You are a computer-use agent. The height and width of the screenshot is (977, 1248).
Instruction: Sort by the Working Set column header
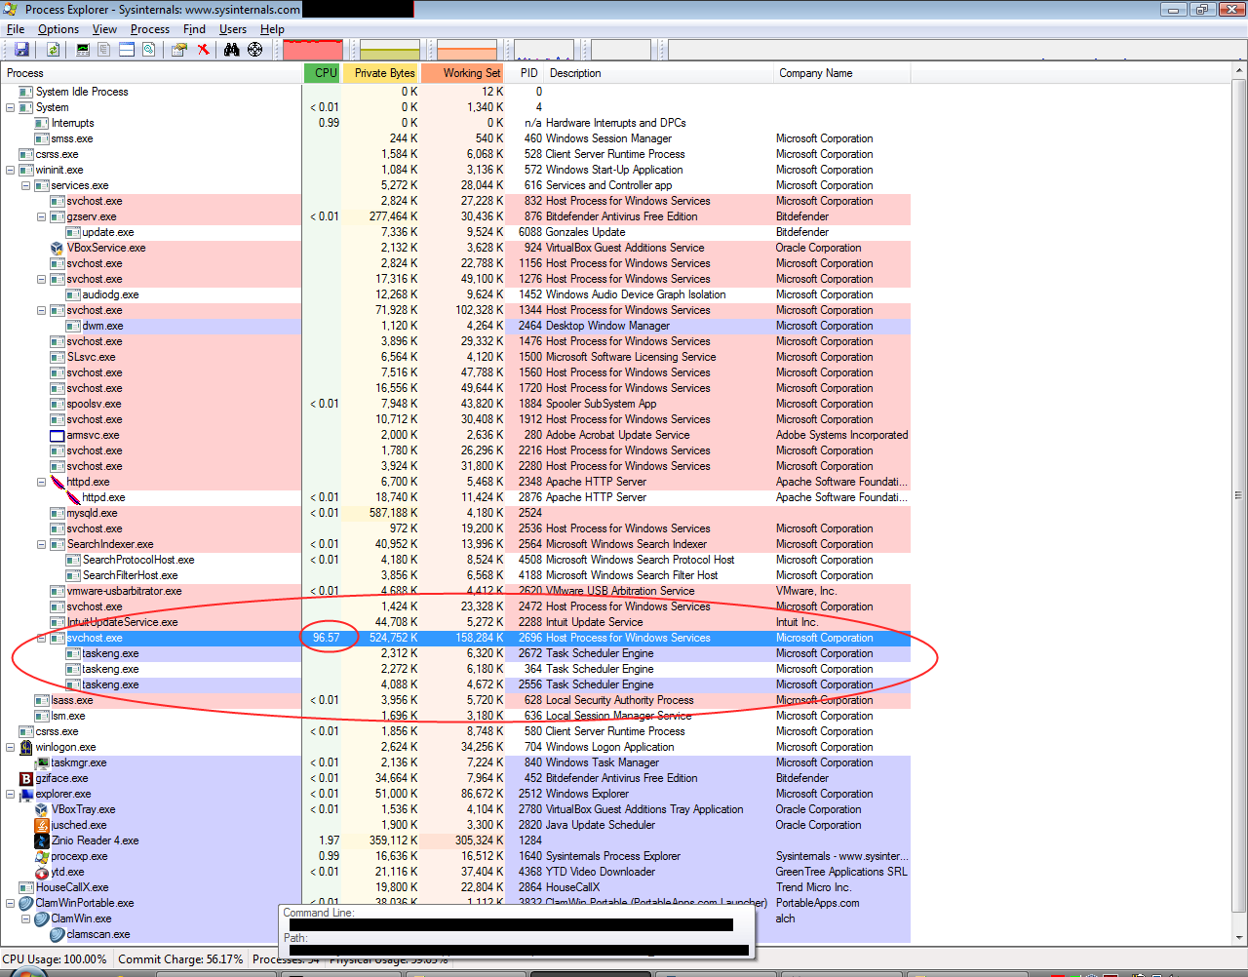pos(461,73)
